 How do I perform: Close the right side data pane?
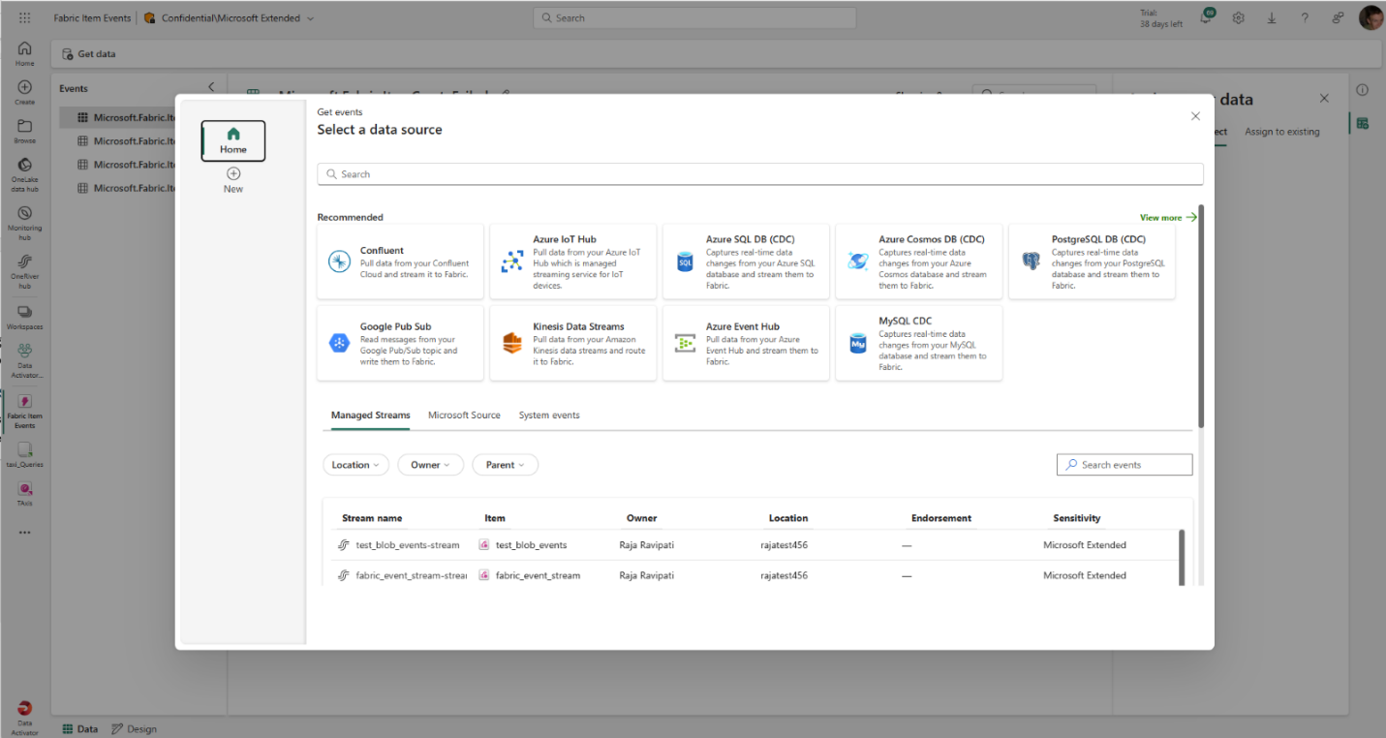point(1324,99)
